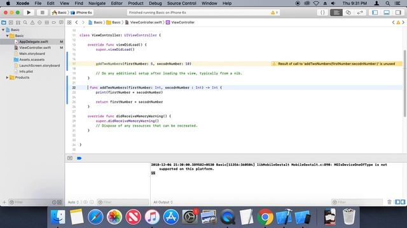407x228 pixels.
Task: Show only the console pane
Action: pos(403,202)
